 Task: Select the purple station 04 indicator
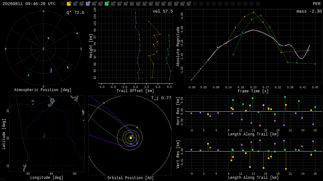pyautogui.click(x=88, y=4)
